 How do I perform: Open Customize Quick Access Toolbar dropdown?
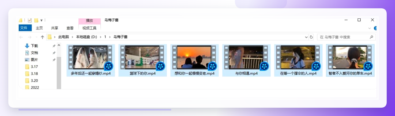(42, 20)
